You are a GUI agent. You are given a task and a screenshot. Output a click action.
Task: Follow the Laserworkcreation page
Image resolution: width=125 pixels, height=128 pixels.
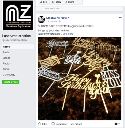click(56, 2)
